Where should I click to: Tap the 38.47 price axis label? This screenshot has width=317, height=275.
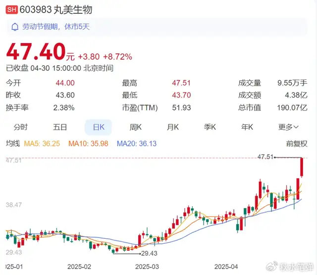coord(13,205)
